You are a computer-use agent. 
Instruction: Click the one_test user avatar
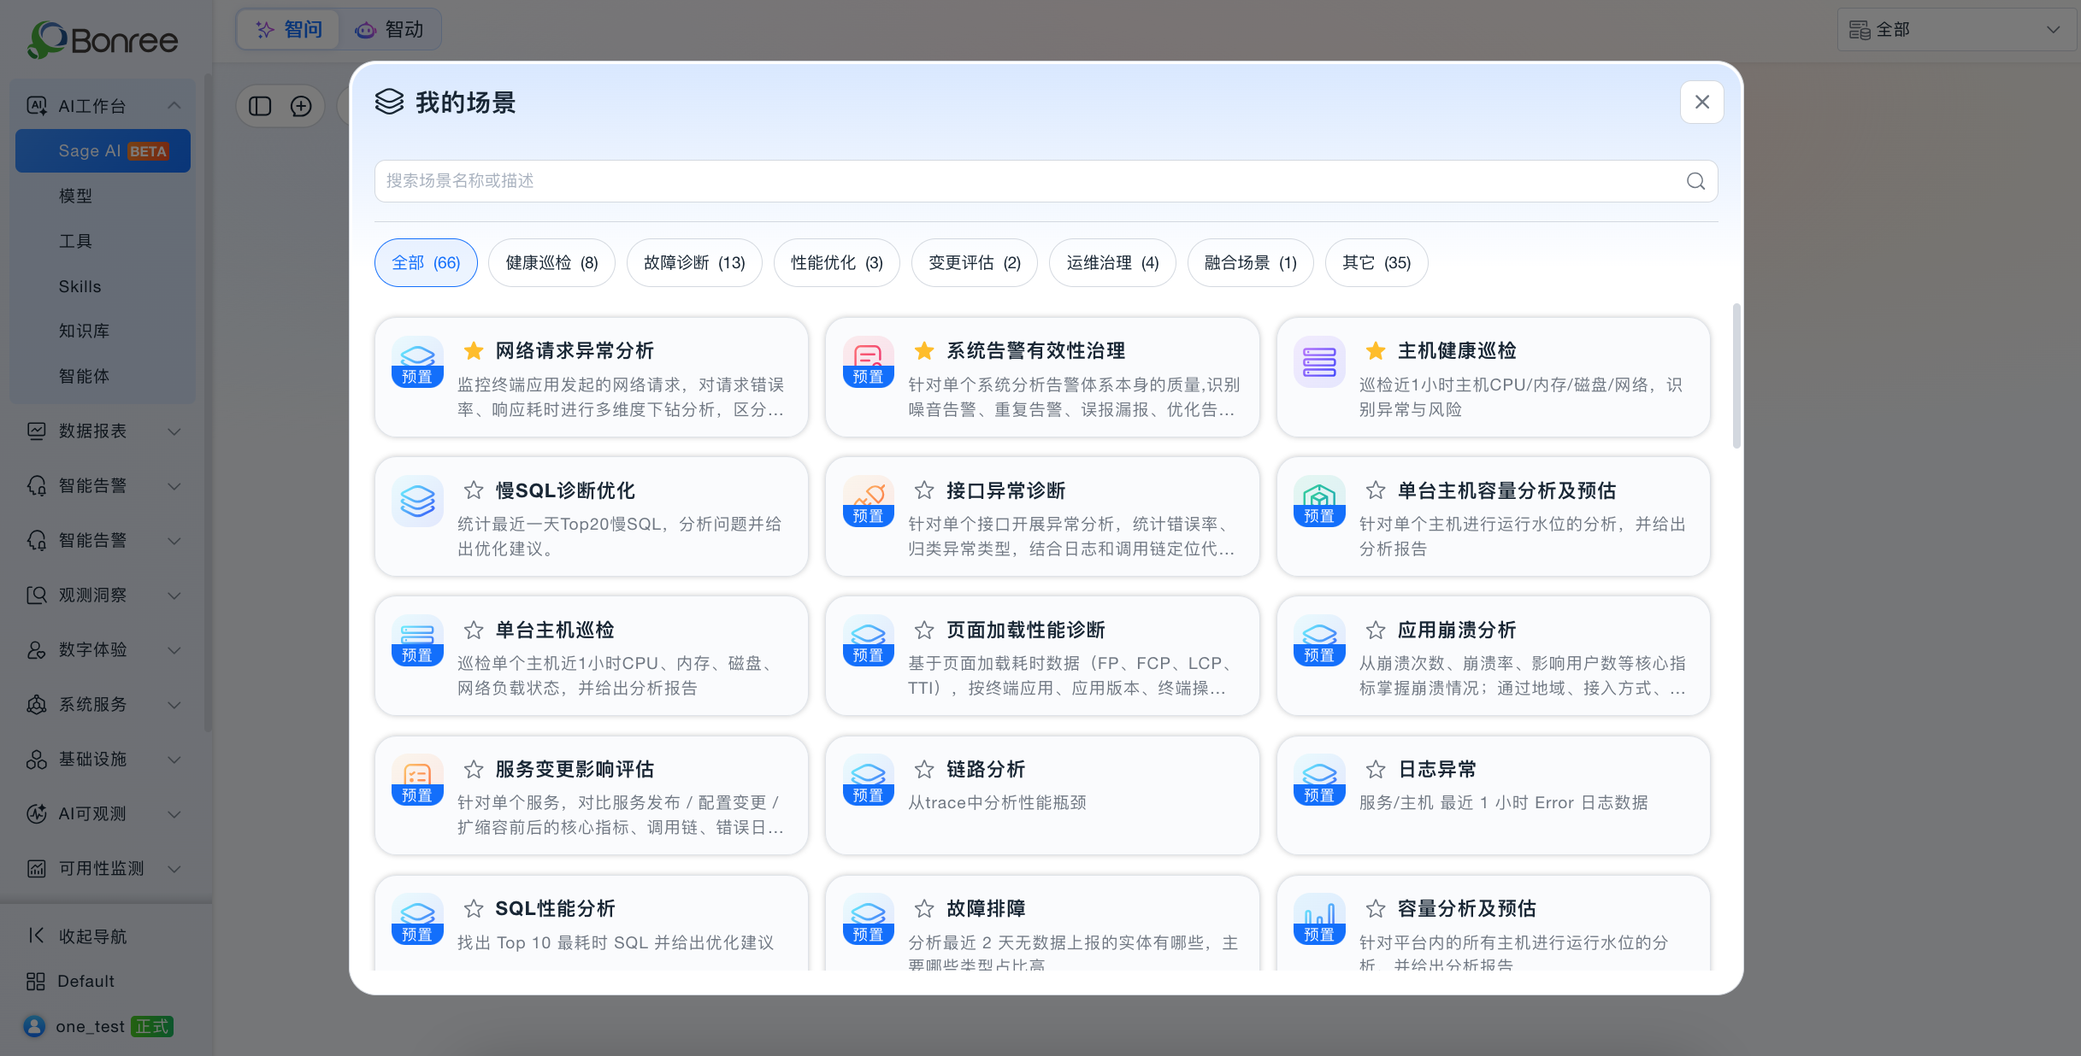[x=34, y=1026]
